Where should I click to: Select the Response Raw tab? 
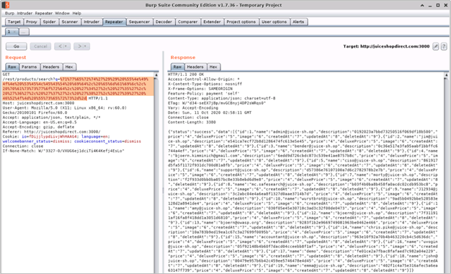[177, 67]
